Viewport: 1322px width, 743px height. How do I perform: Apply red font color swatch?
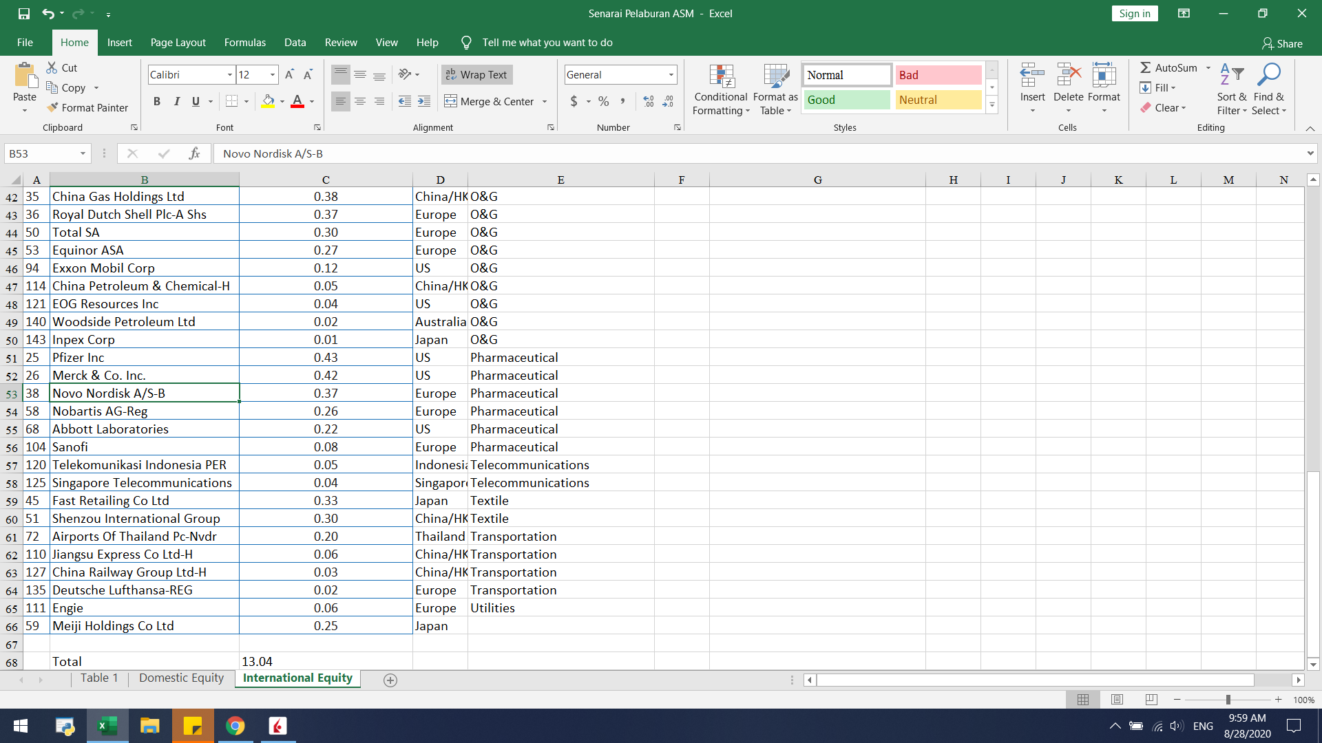(297, 101)
